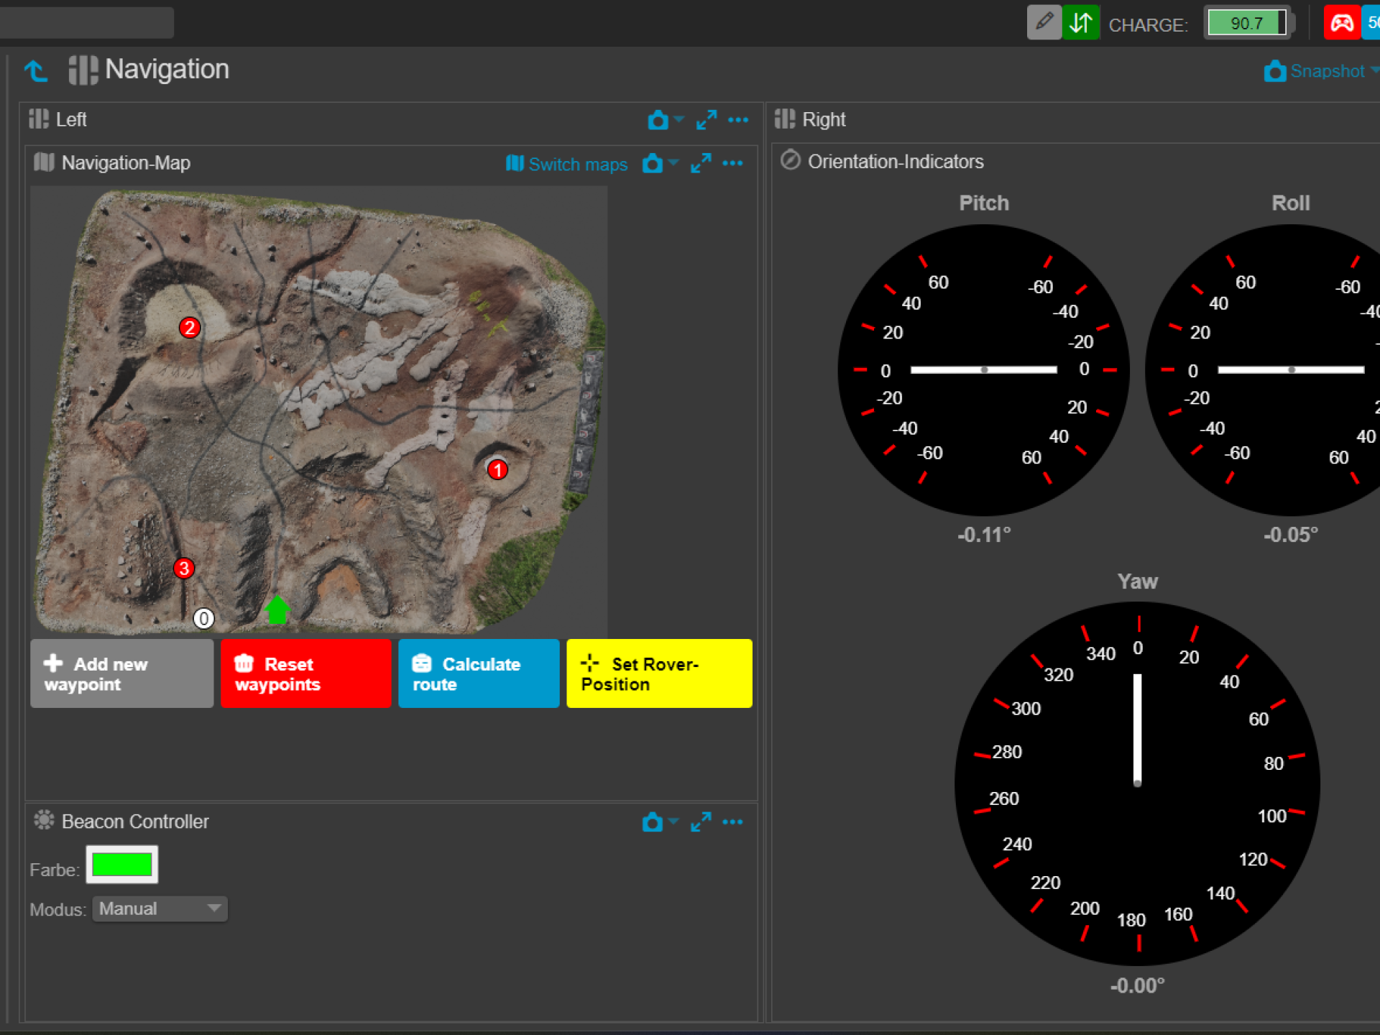Viewport: 1380px width, 1035px height.
Task: Open the Snapshot dropdown menu
Action: (x=1373, y=70)
